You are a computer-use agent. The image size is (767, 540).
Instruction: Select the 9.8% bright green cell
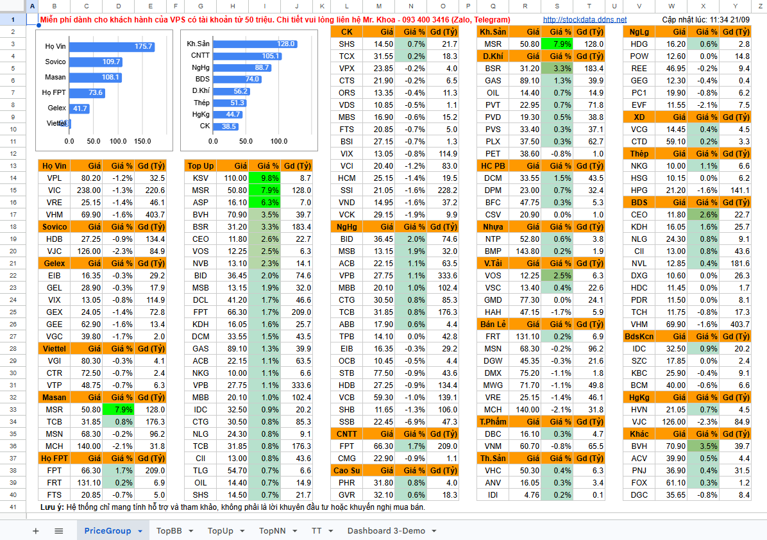tap(265, 178)
